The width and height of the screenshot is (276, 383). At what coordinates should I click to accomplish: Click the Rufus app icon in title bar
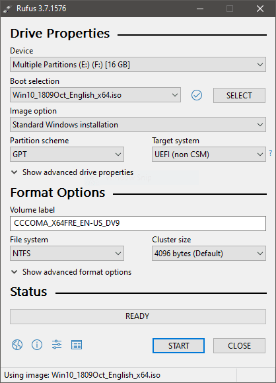(x=7, y=9)
